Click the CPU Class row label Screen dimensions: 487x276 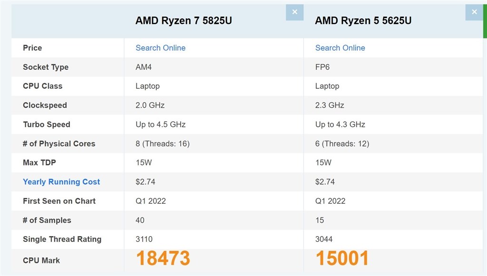(x=42, y=86)
